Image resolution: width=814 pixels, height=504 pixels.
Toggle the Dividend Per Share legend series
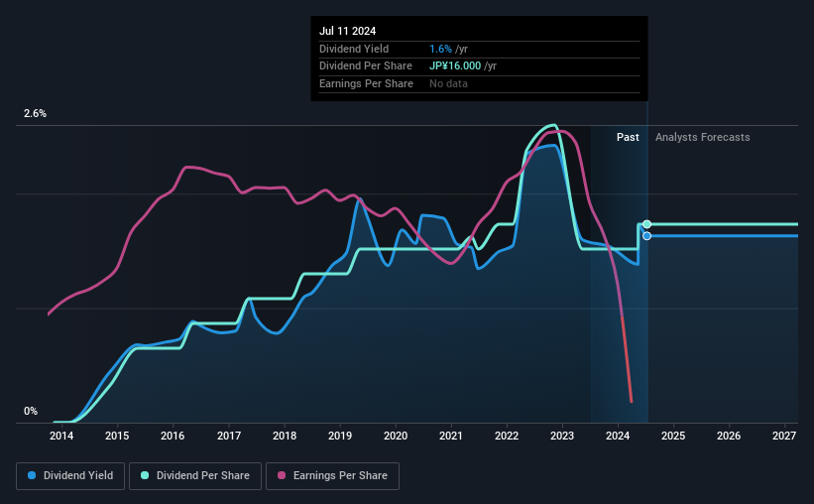(195, 476)
